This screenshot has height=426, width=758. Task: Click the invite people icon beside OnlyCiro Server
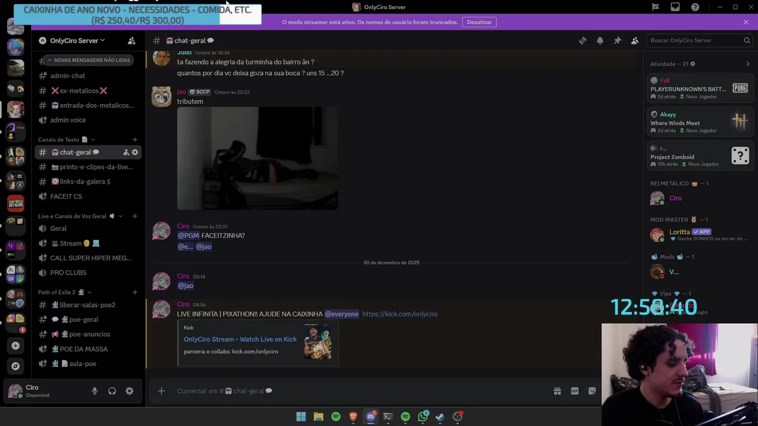[131, 40]
